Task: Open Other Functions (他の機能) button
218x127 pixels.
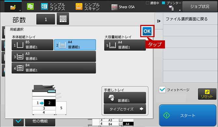Action: (x=40, y=122)
